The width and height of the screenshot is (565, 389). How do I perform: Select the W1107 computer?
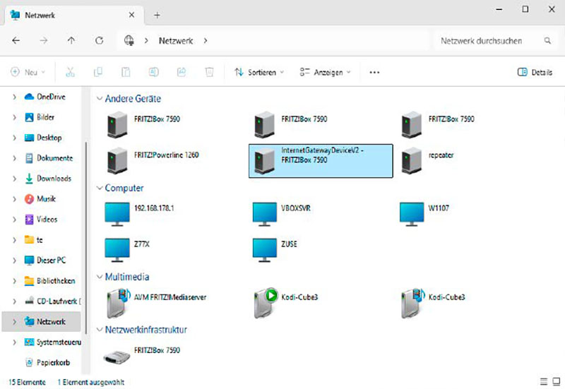click(425, 214)
